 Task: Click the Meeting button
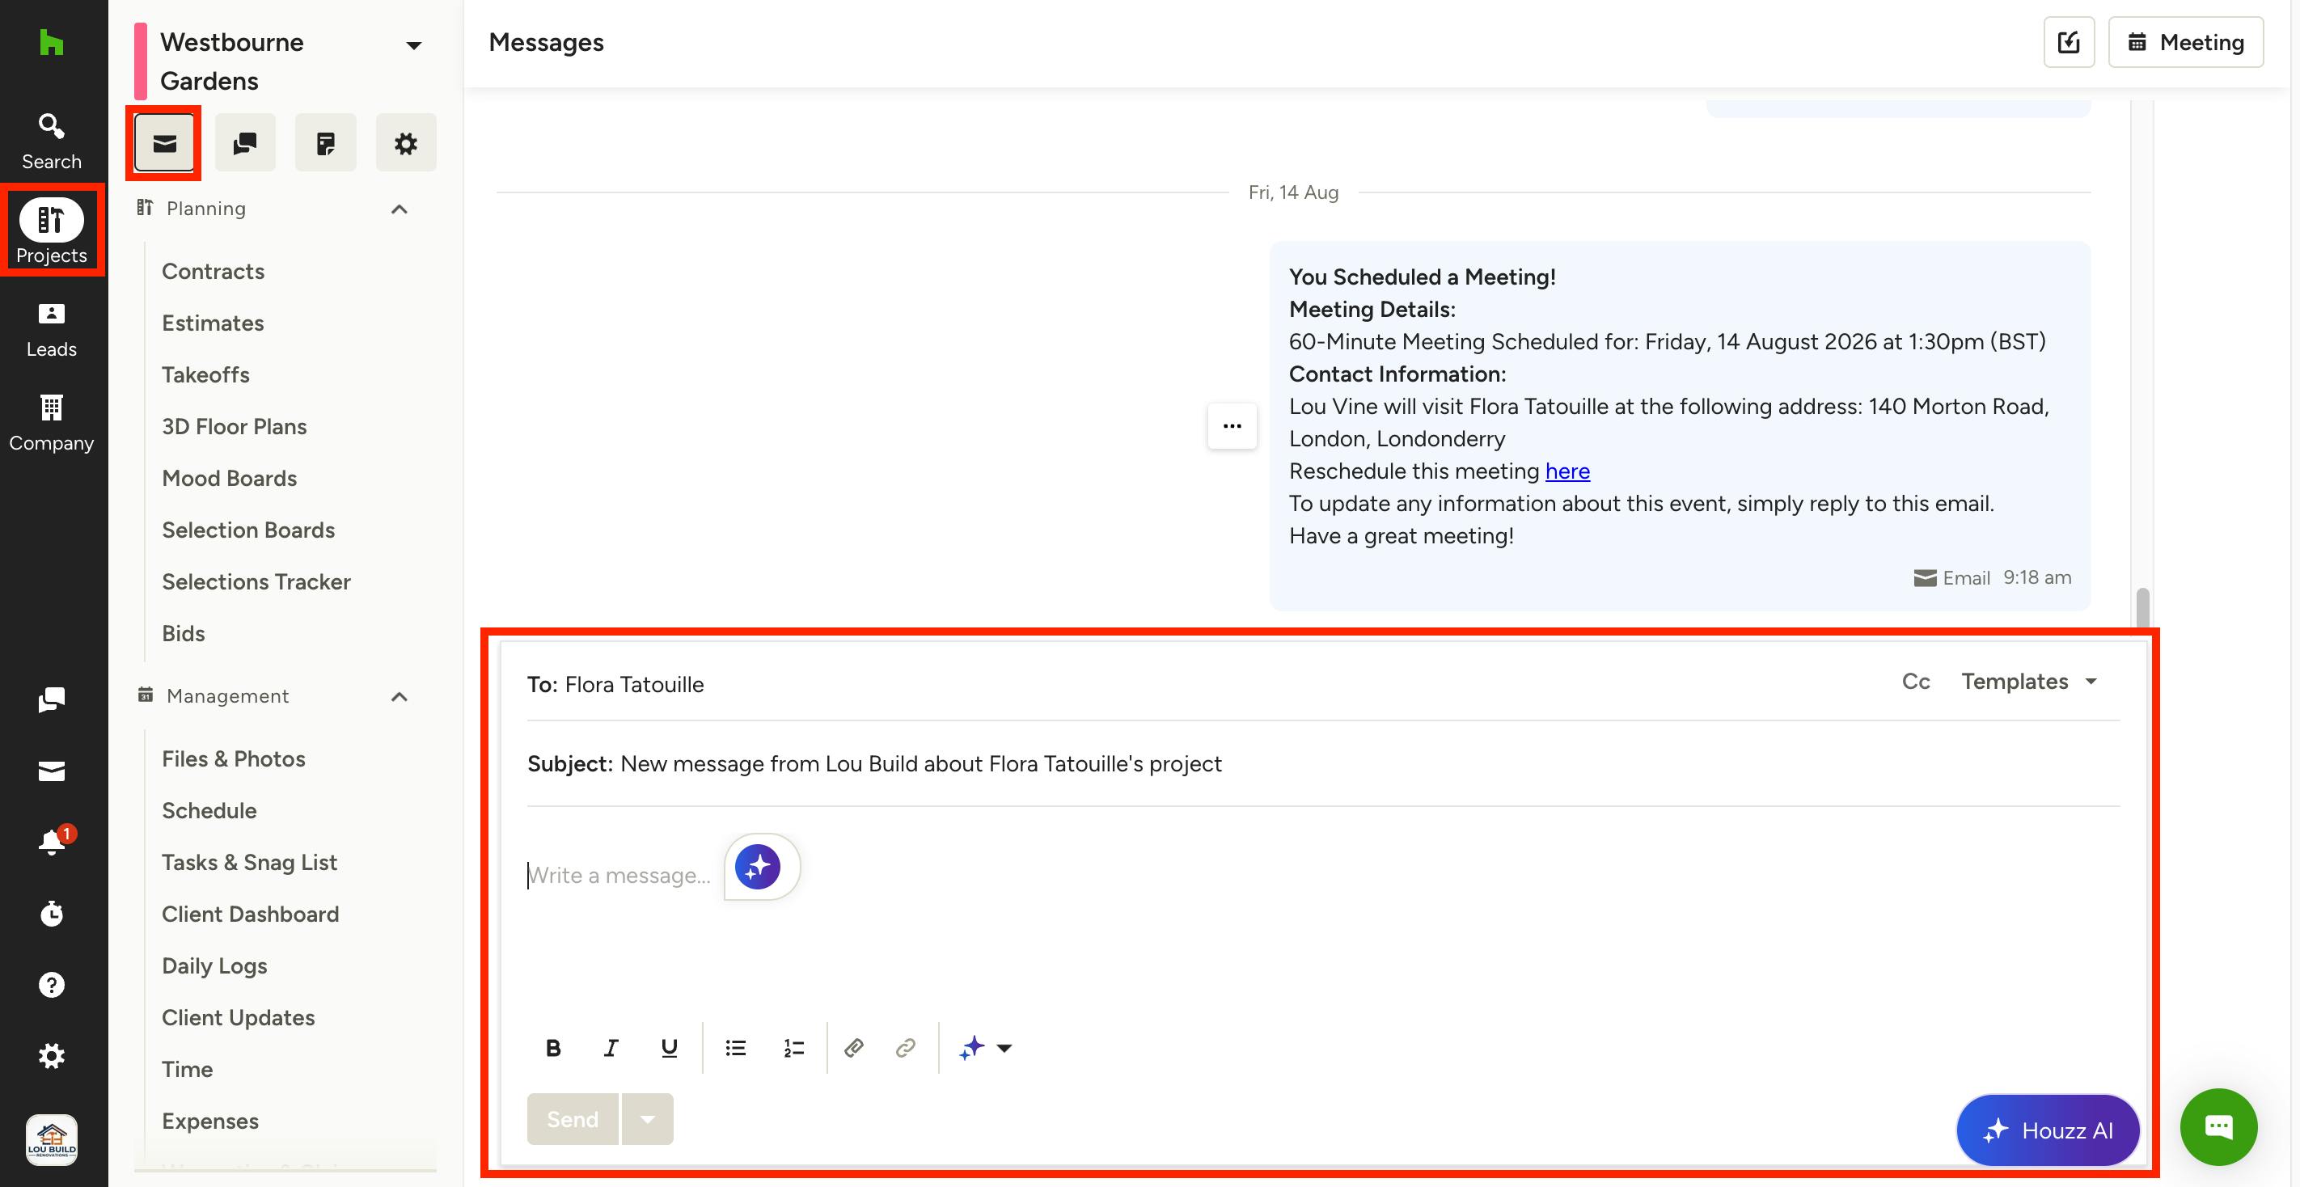pyautogui.click(x=2185, y=42)
